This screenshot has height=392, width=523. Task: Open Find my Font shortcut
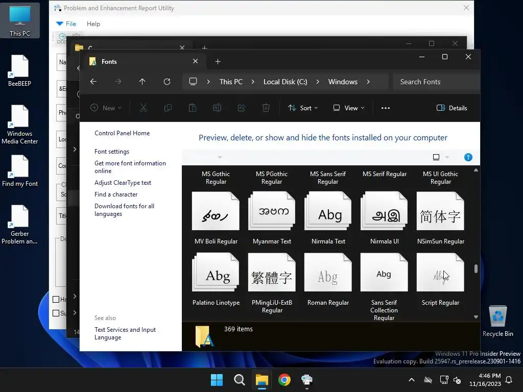(20, 171)
